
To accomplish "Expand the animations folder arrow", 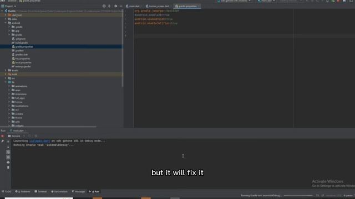I will click(x=9, y=86).
